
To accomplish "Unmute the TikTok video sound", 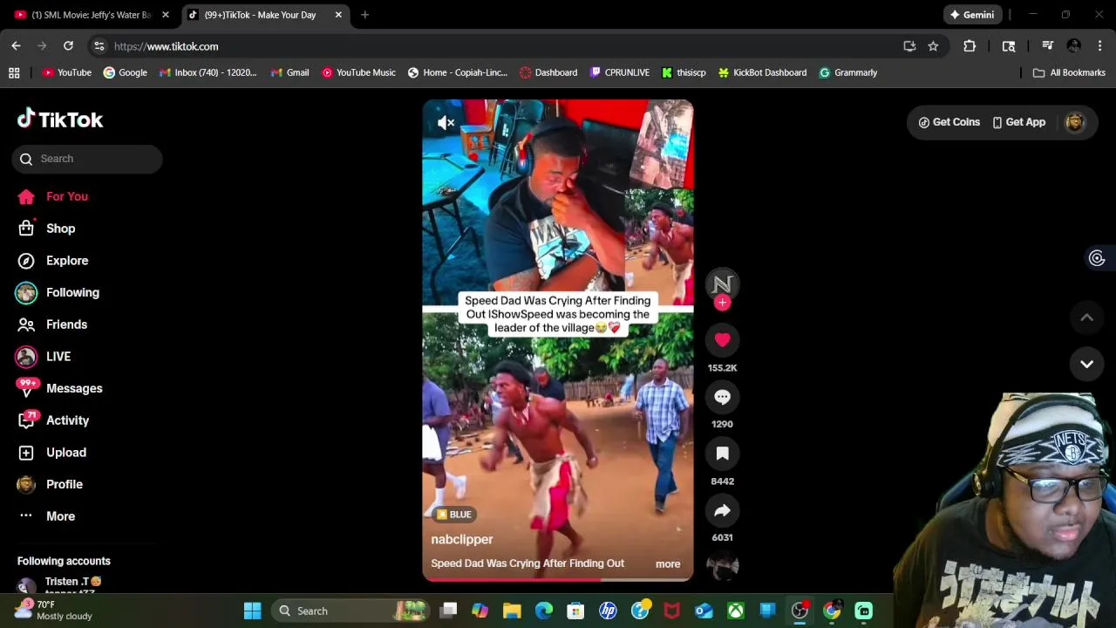I will click(x=446, y=123).
